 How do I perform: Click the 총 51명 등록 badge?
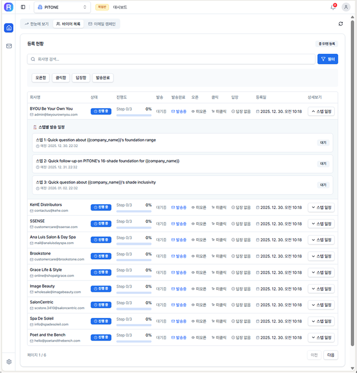pos(327,44)
